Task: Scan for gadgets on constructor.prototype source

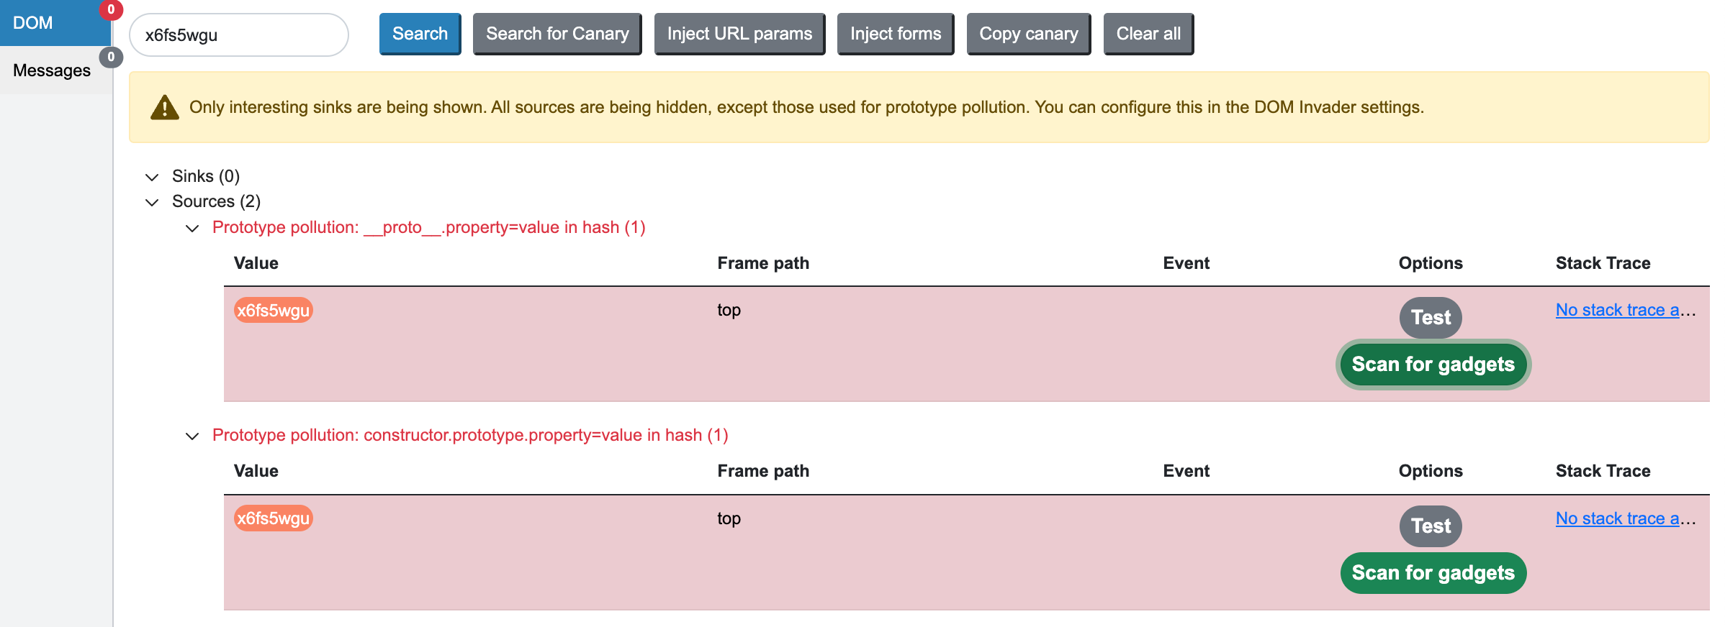Action: (1433, 573)
